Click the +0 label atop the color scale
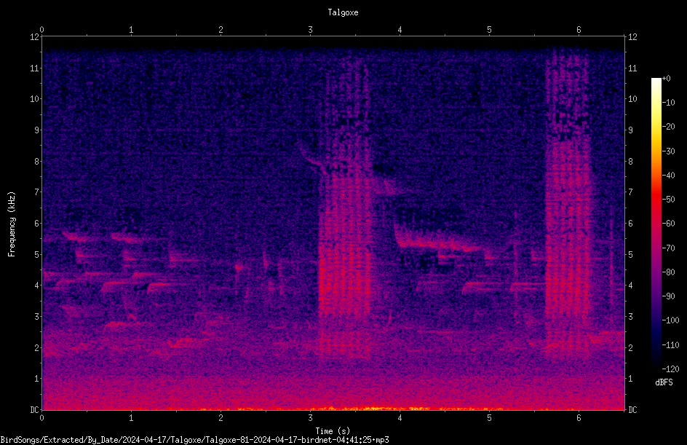 coord(667,79)
